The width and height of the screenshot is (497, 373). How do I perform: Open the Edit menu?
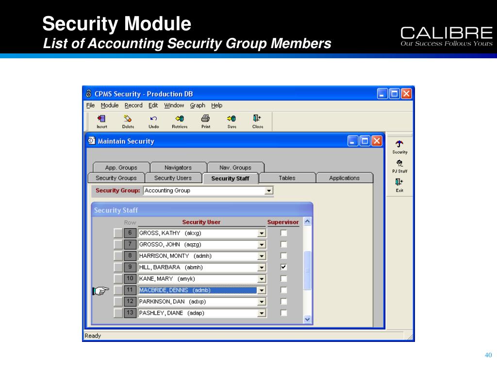click(153, 105)
